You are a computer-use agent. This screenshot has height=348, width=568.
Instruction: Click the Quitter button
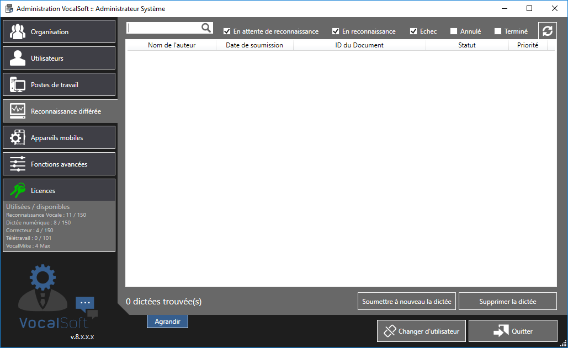click(x=513, y=331)
